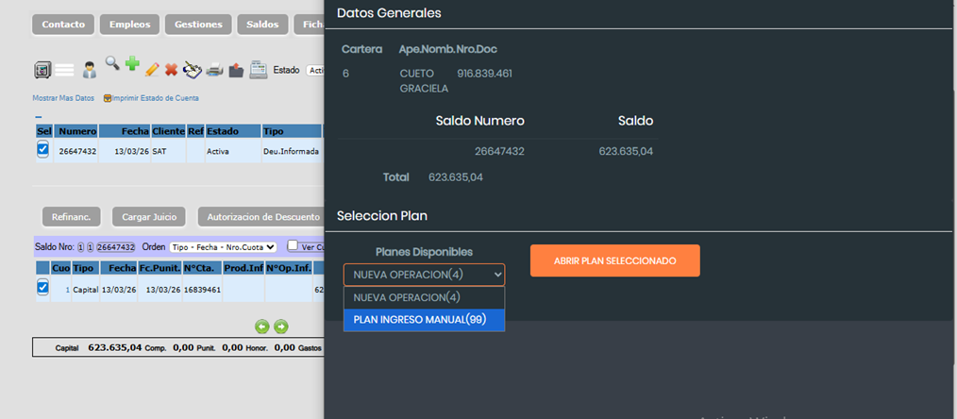Click the Refinanc. button

point(72,216)
